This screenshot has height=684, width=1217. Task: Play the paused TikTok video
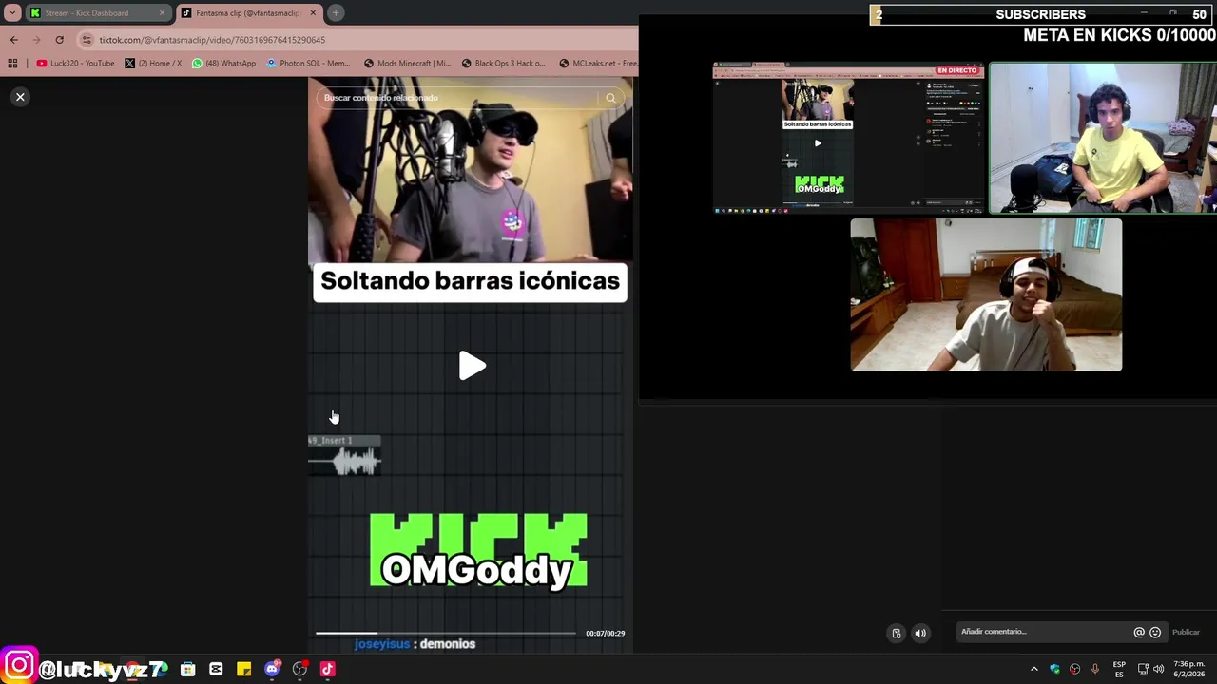472,366
